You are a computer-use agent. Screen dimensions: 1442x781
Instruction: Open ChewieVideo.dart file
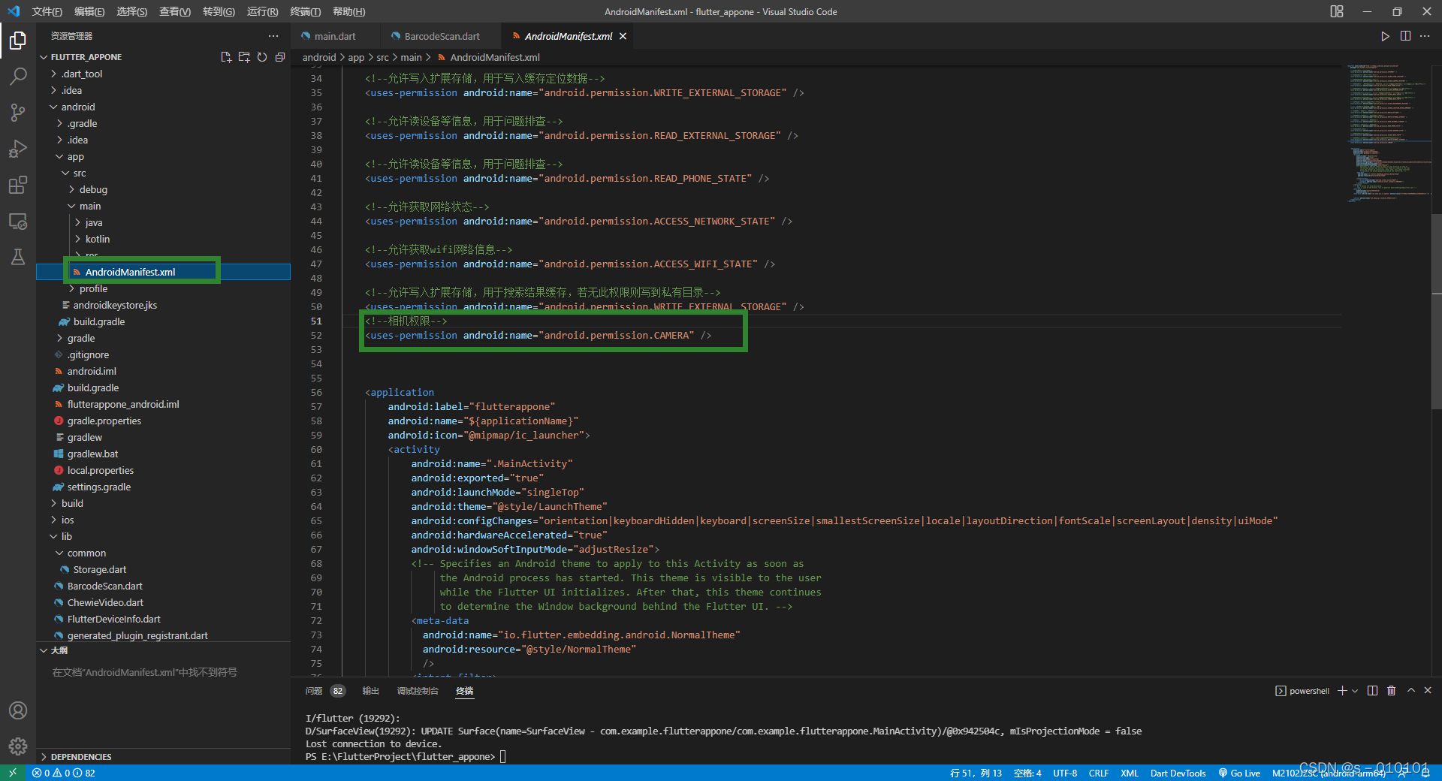pyautogui.click(x=105, y=602)
